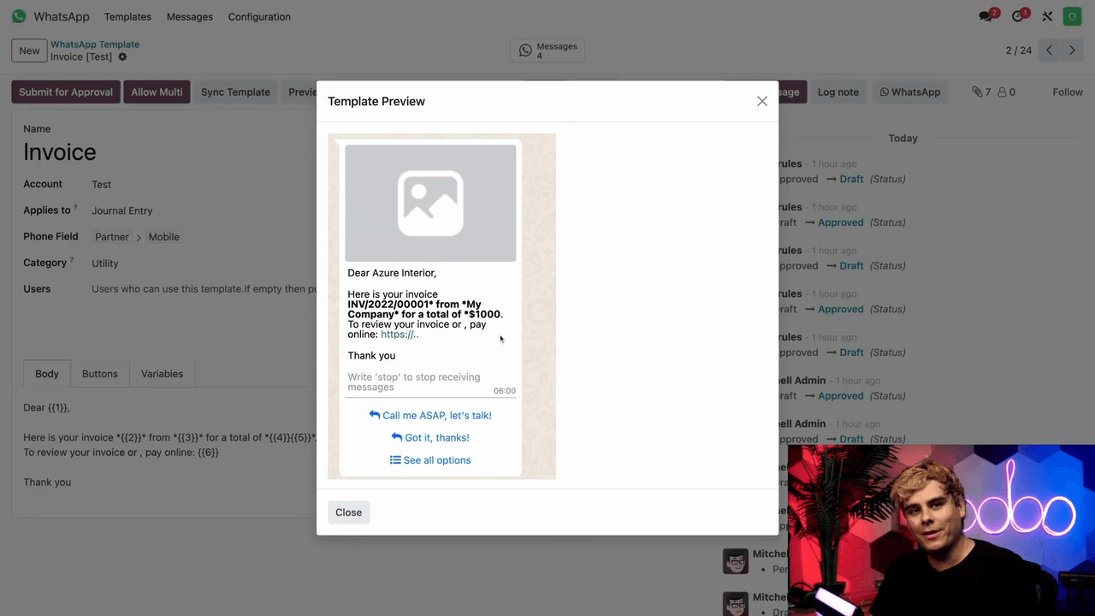Click Submit for Approval button
The image size is (1095, 616).
pos(66,92)
